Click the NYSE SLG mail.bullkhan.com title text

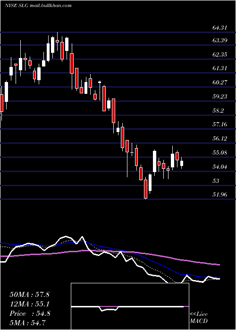coord(38,6)
